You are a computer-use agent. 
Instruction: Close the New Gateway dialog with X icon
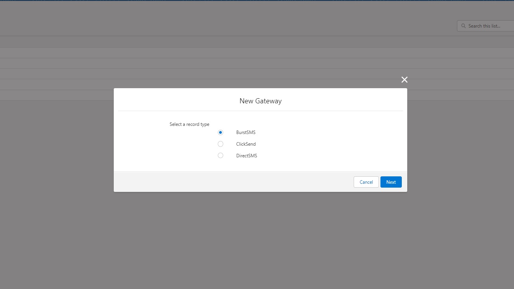tap(404, 80)
